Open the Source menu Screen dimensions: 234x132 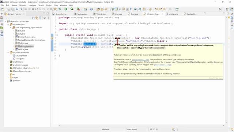click(x=14, y=5)
